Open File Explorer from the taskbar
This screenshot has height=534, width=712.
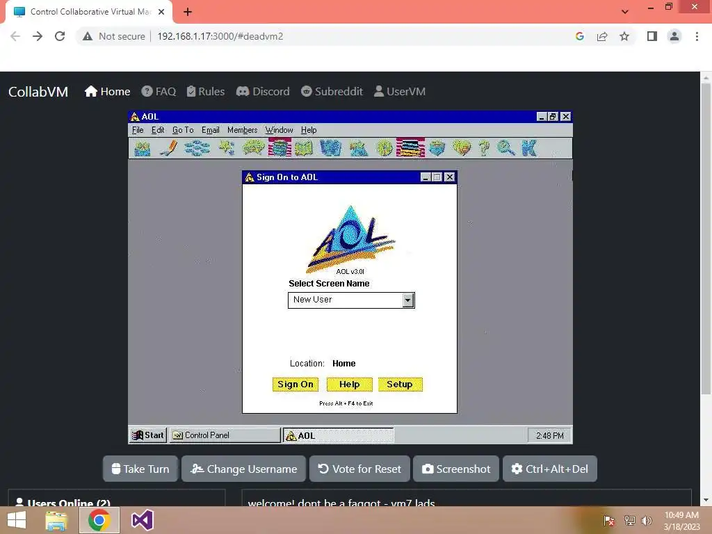coord(56,520)
